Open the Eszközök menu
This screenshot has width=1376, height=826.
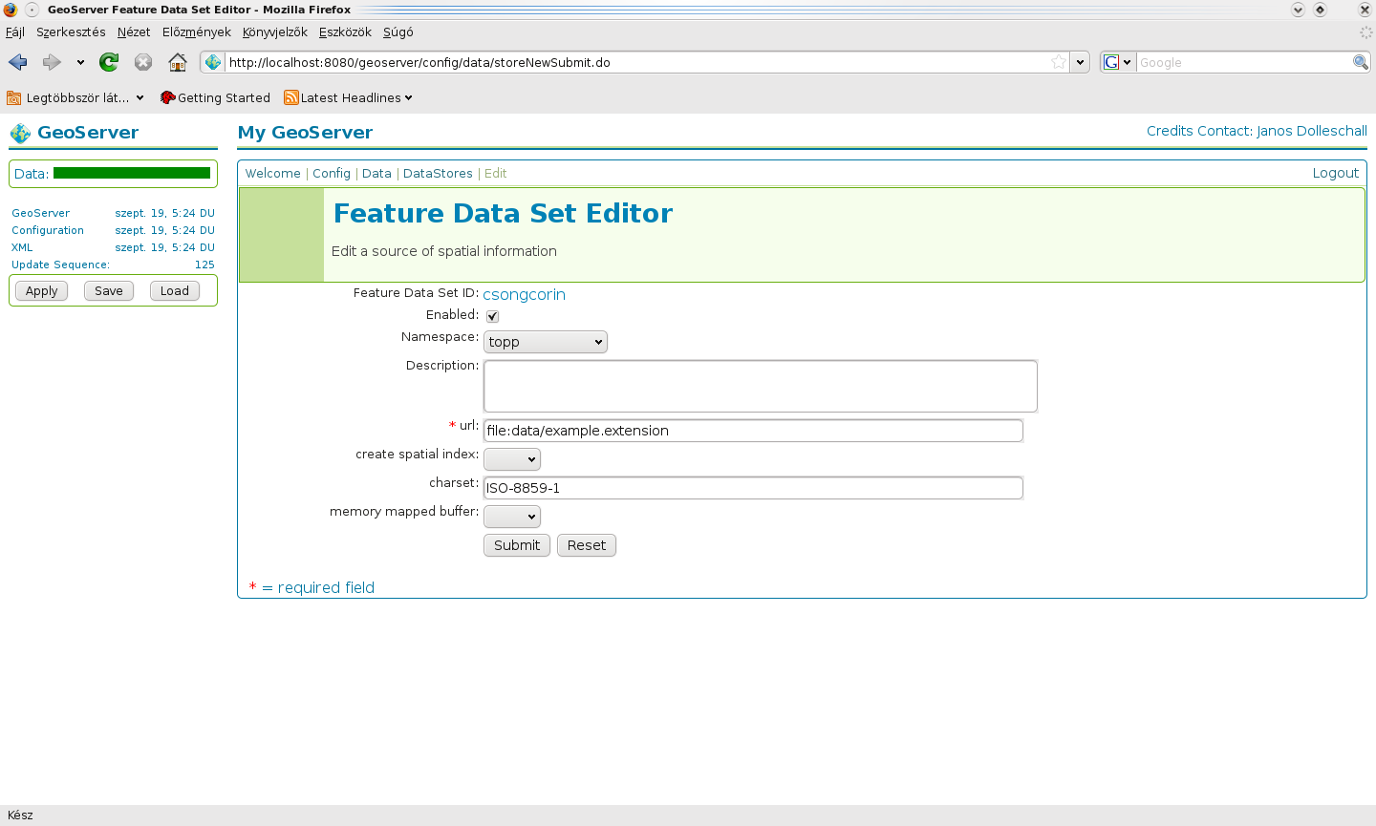tap(345, 32)
